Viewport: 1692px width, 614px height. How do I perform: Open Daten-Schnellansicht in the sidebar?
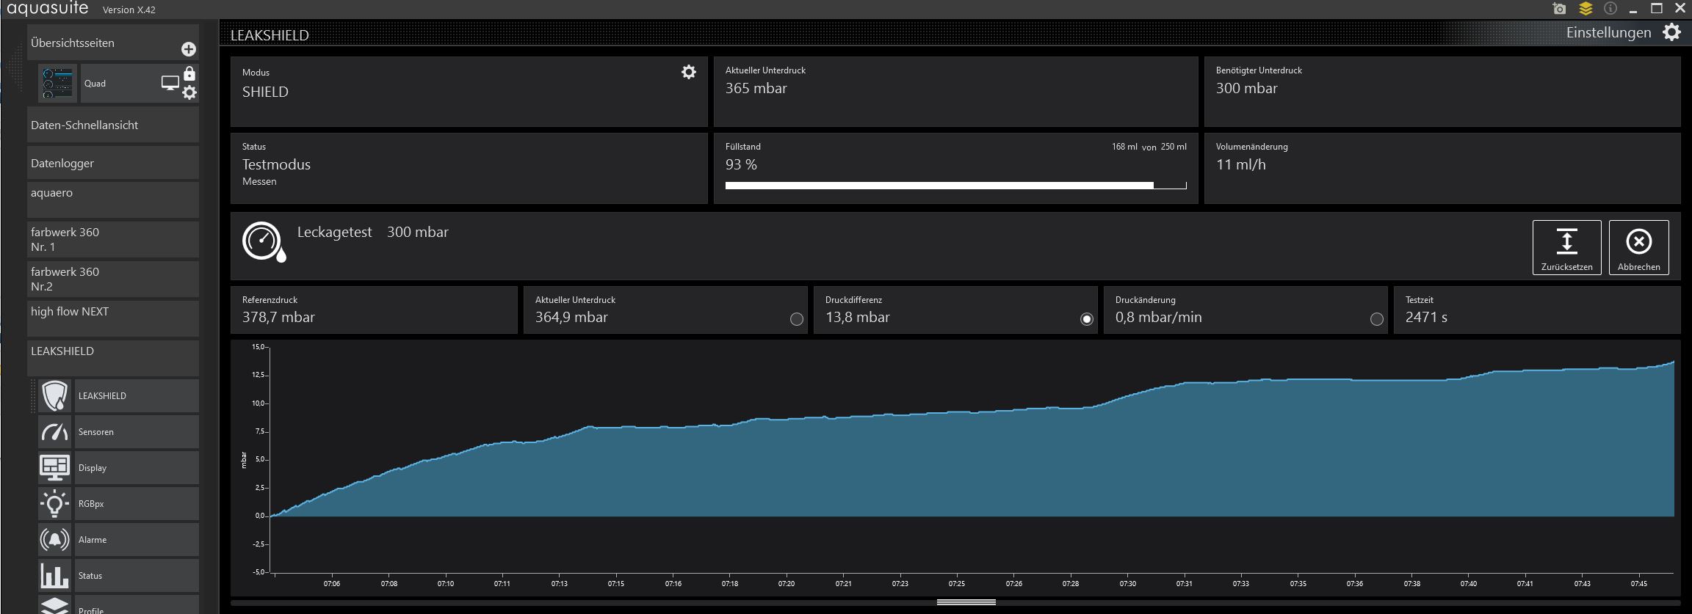coord(113,125)
